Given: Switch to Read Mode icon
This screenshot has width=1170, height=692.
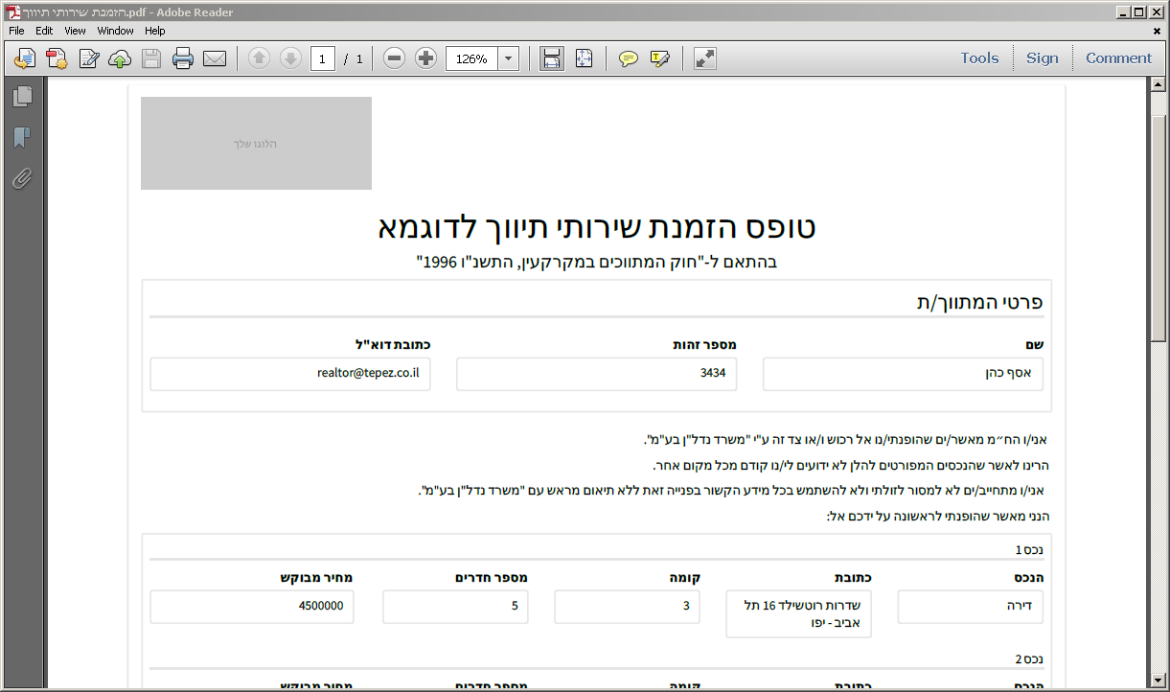Looking at the screenshot, I should click(x=705, y=58).
